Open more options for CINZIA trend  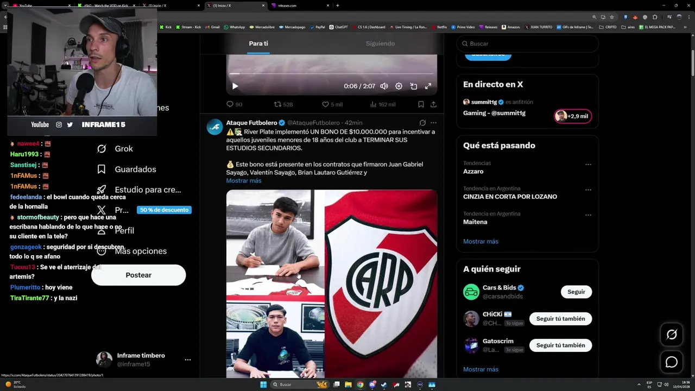click(x=588, y=190)
